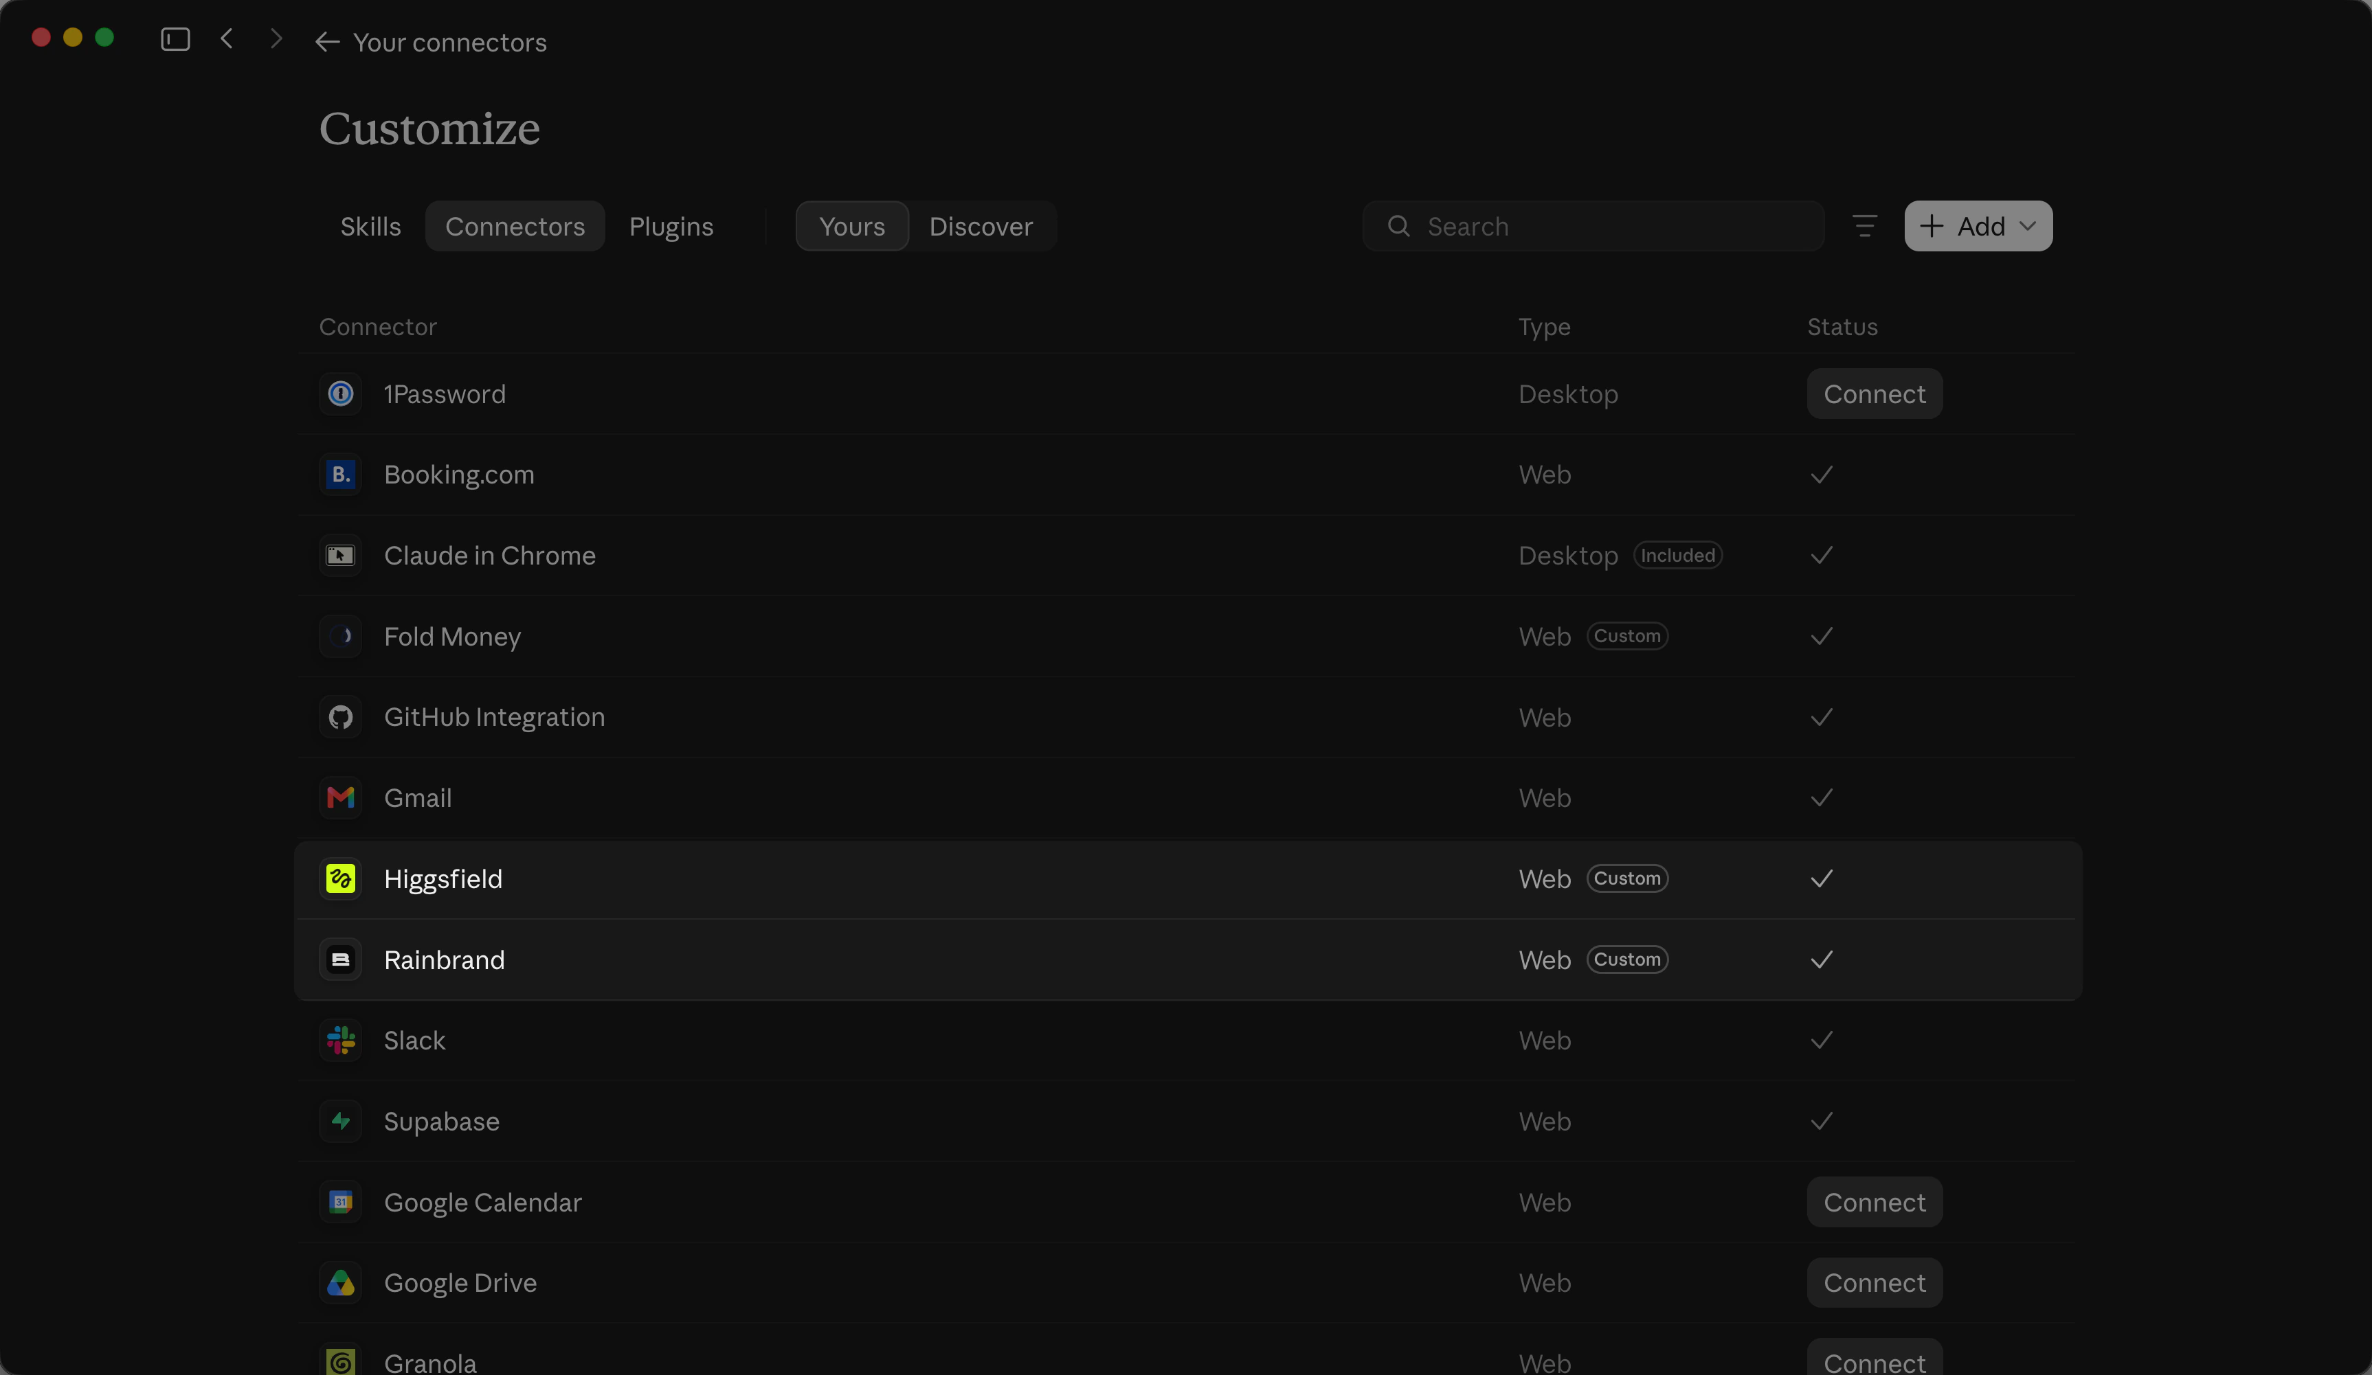The image size is (2372, 1375).
Task: Open the Rainbrand row name
Action: 445,960
